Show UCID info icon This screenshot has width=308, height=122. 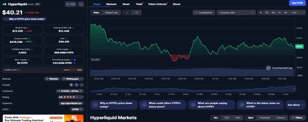(x=9, y=109)
